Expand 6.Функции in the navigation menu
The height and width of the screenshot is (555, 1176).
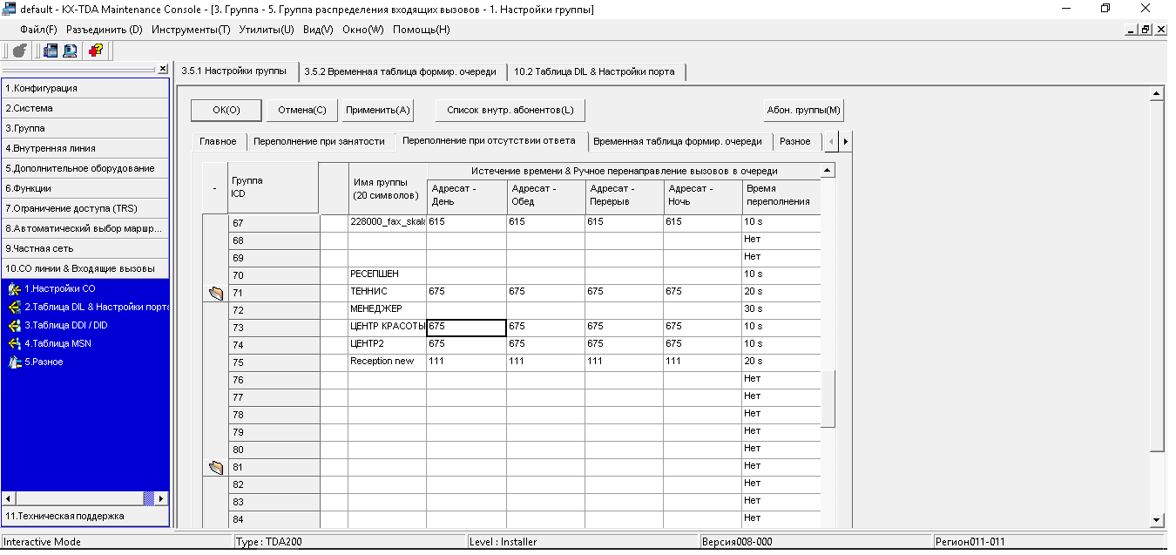pos(85,188)
